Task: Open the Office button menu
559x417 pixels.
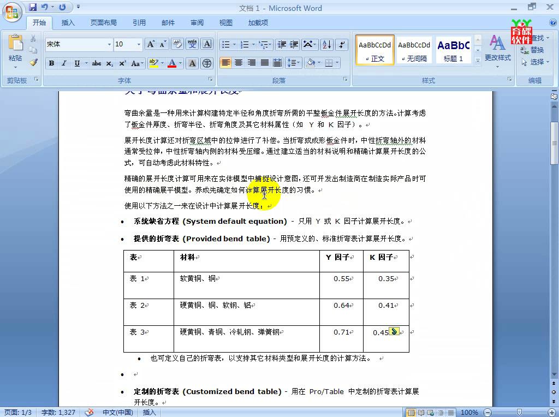Action: (x=12, y=12)
